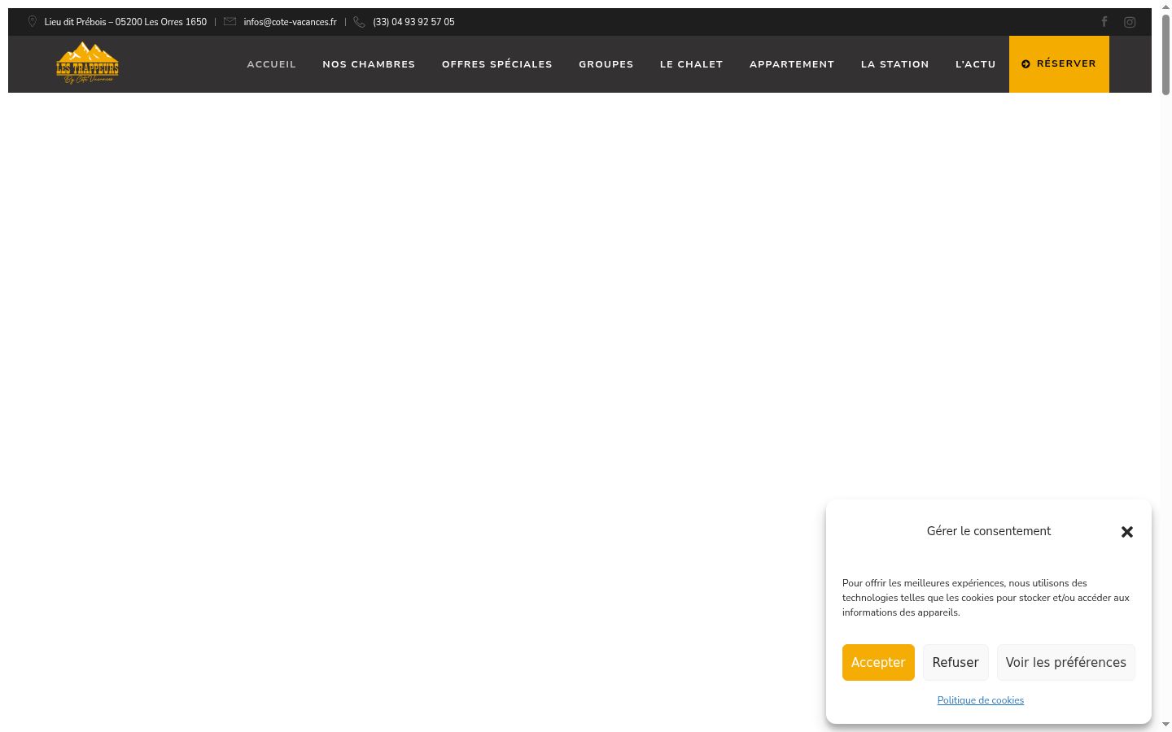
Task: Click the phone number (33) 04 93 92 57 05
Action: click(413, 22)
